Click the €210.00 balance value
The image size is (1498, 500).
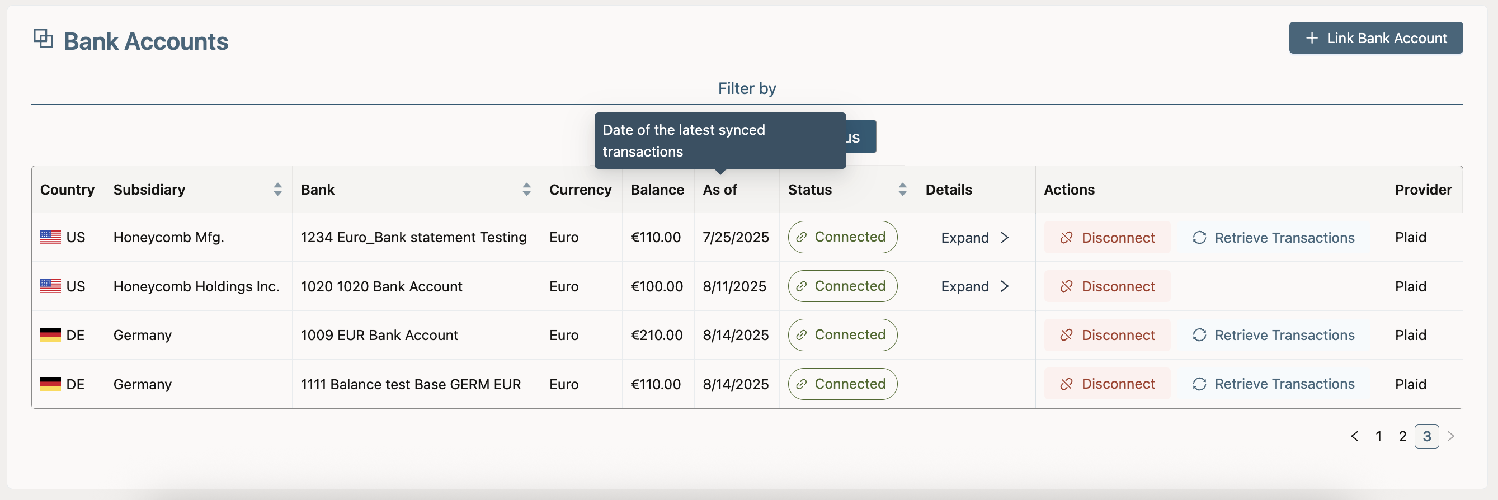pos(657,335)
